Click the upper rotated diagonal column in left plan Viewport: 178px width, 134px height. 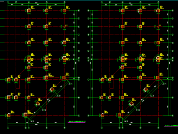tap(52, 89)
